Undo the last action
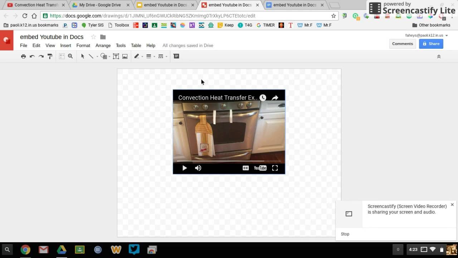The height and width of the screenshot is (258, 458). (32, 56)
